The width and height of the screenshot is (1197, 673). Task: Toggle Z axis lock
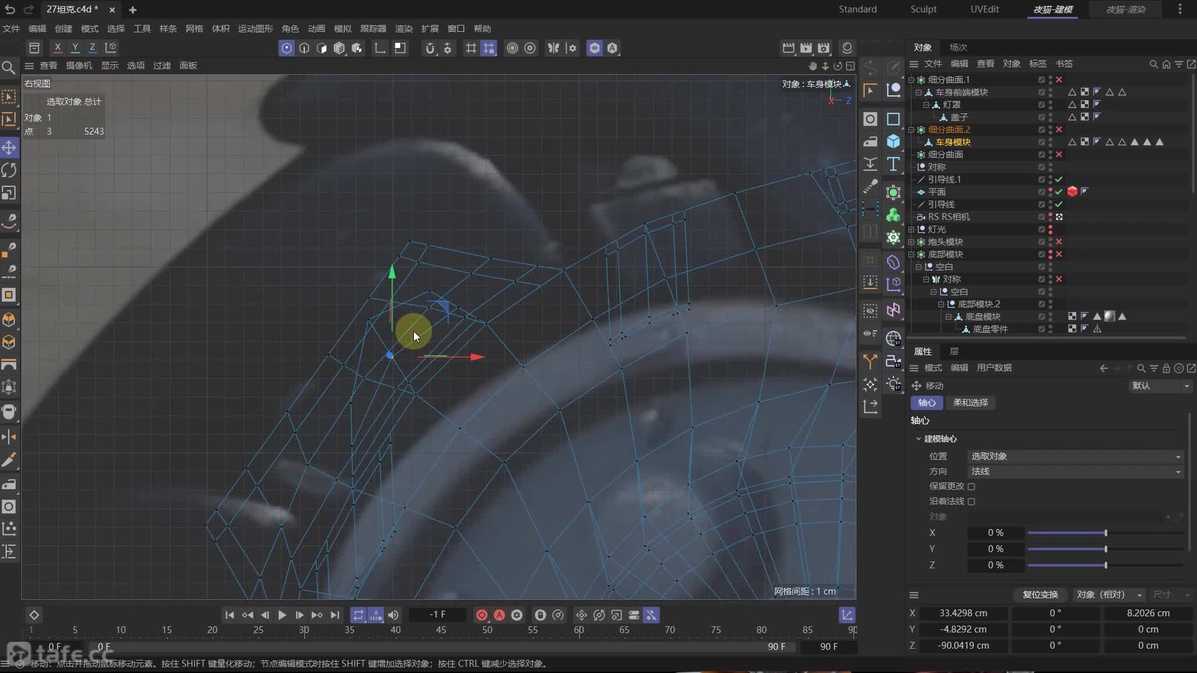pos(92,47)
